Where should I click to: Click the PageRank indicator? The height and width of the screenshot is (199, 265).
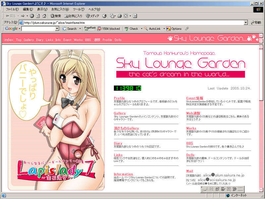(90, 29)
